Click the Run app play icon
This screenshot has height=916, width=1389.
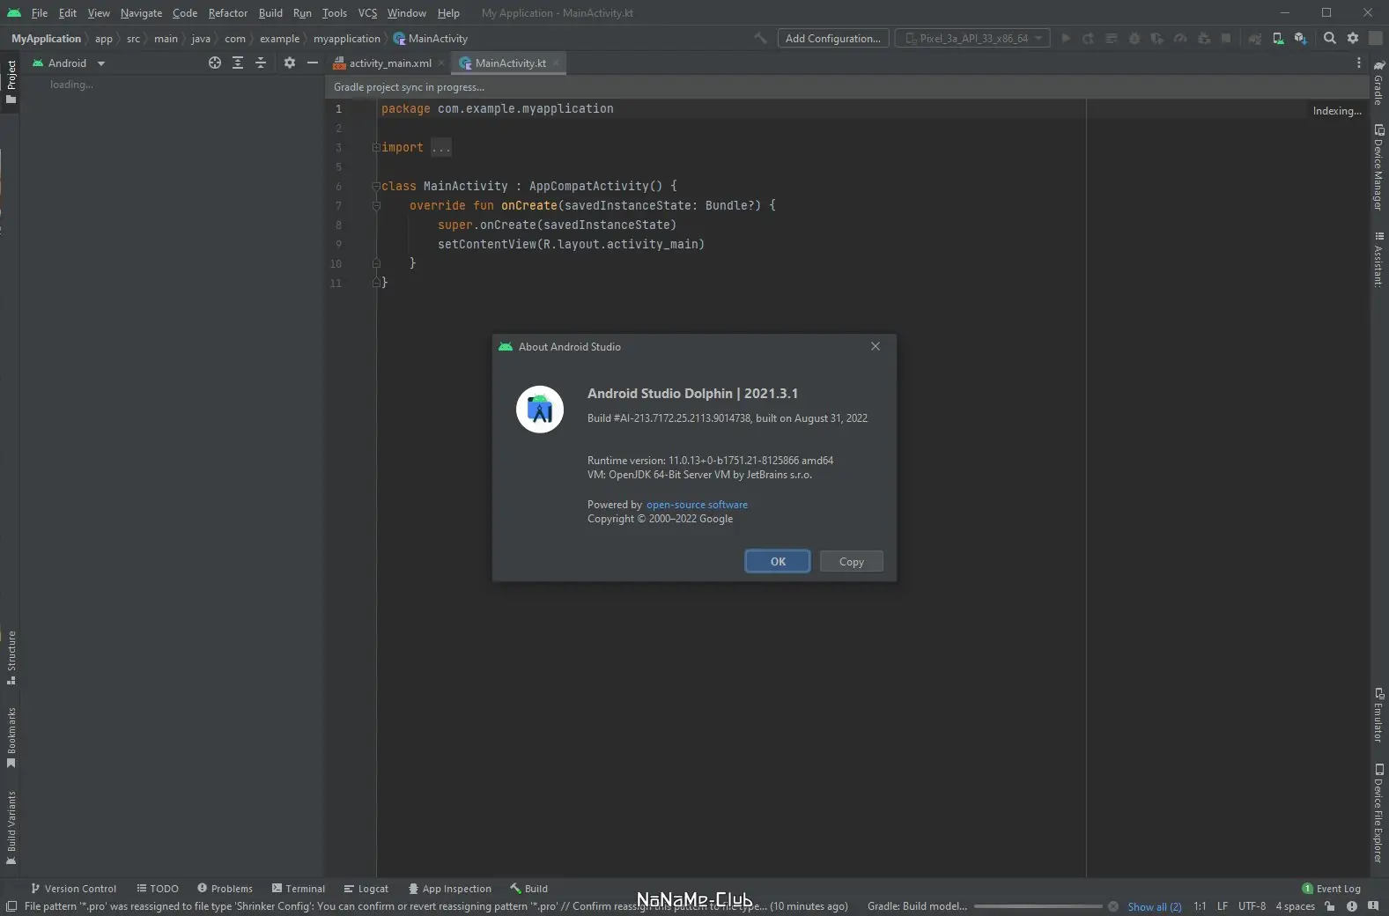coord(1066,38)
